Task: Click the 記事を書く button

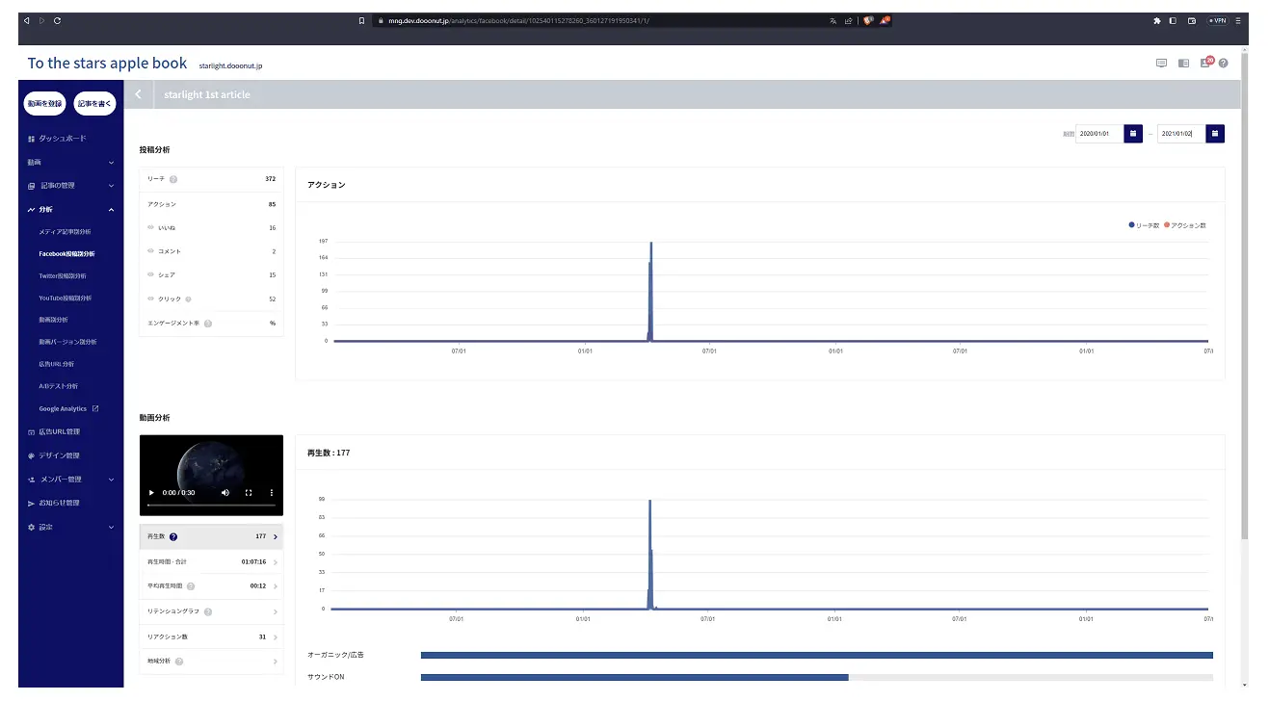Action: coord(95,103)
